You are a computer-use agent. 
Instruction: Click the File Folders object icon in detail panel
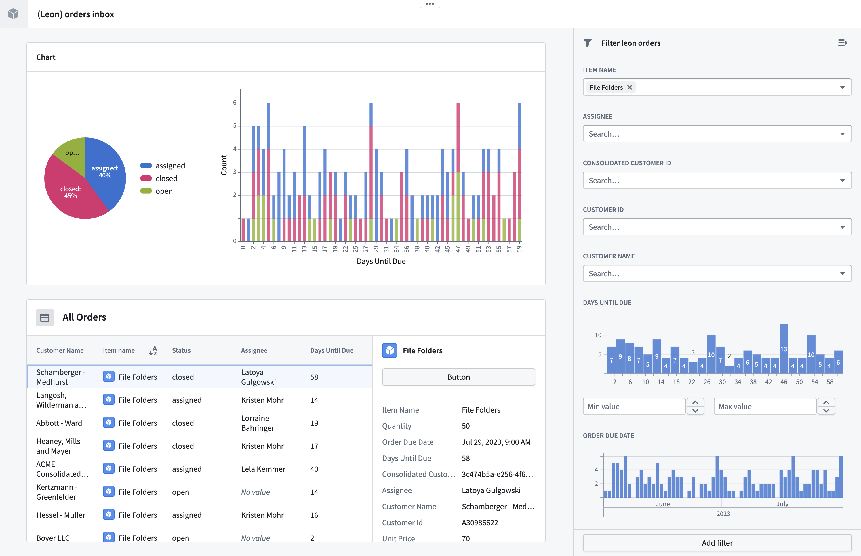pos(389,350)
